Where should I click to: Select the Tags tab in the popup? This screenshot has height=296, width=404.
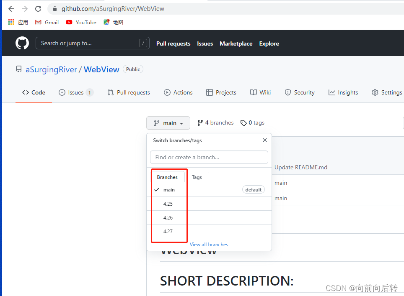197,177
